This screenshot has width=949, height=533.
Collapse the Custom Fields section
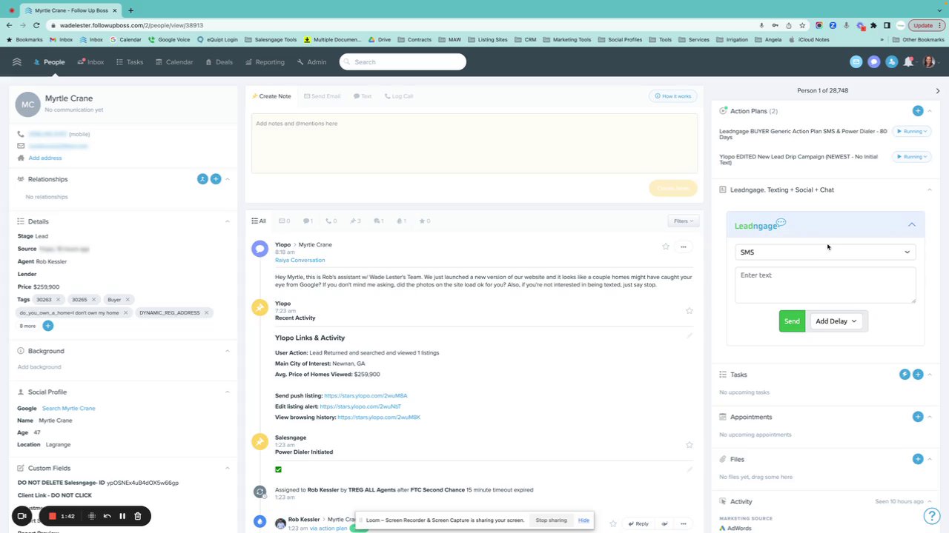228,468
